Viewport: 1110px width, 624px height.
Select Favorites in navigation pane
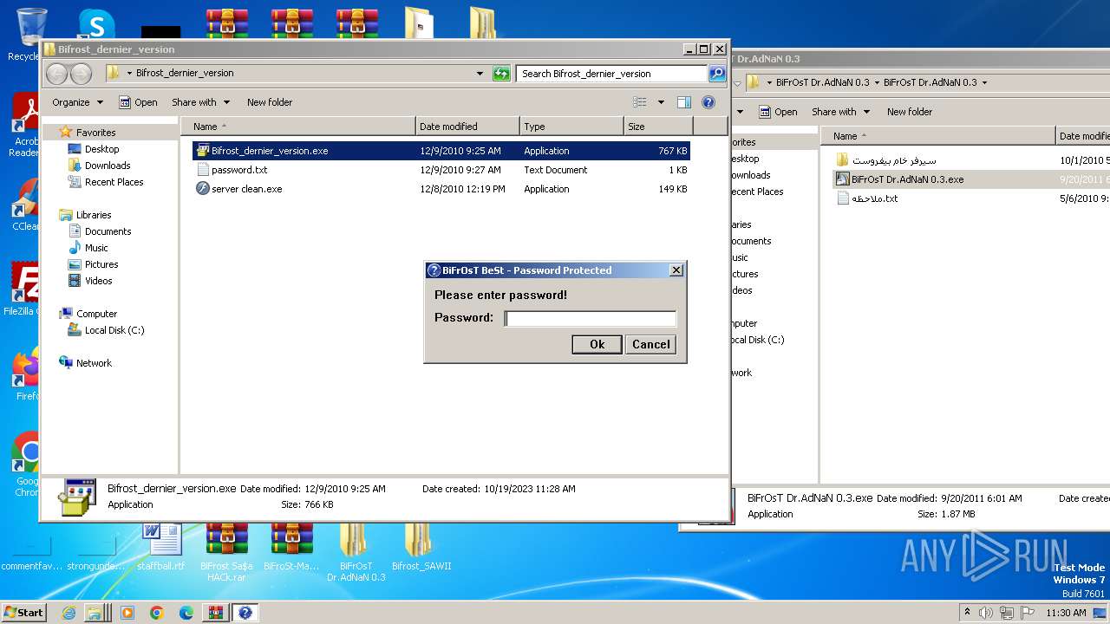point(95,133)
